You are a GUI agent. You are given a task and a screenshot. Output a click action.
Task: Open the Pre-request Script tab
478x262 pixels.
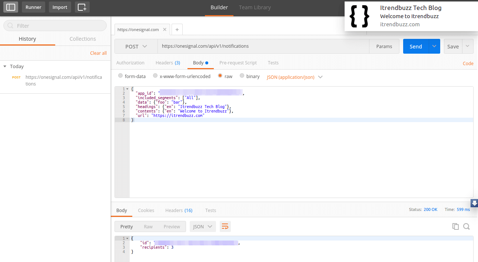coord(238,63)
